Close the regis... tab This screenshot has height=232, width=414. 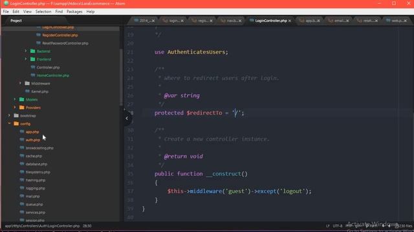(x=211, y=21)
